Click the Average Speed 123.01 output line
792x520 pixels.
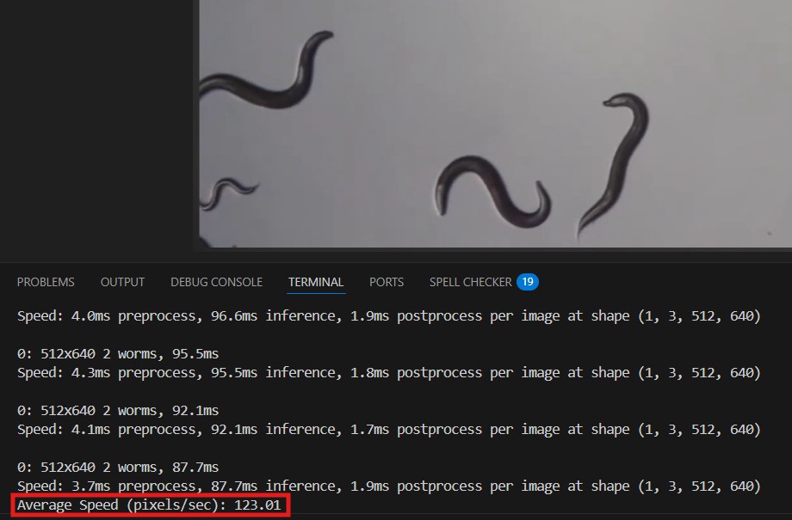pyautogui.click(x=149, y=505)
